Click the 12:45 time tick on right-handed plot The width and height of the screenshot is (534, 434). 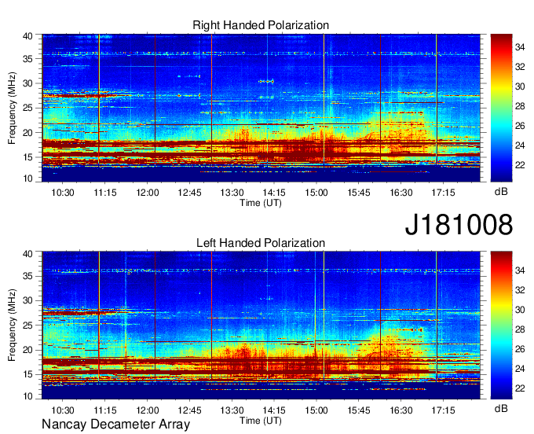pos(190,193)
